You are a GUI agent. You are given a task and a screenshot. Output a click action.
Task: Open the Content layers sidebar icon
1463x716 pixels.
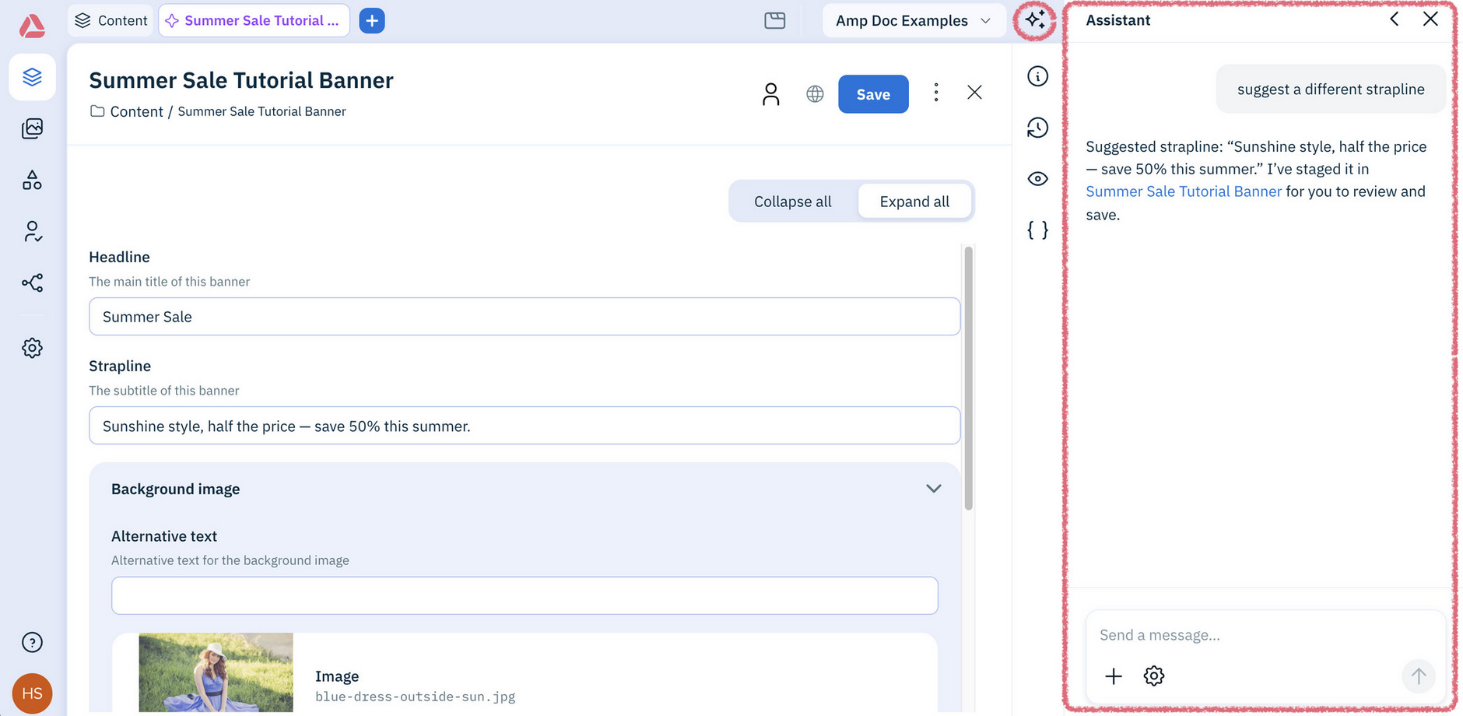(x=32, y=77)
